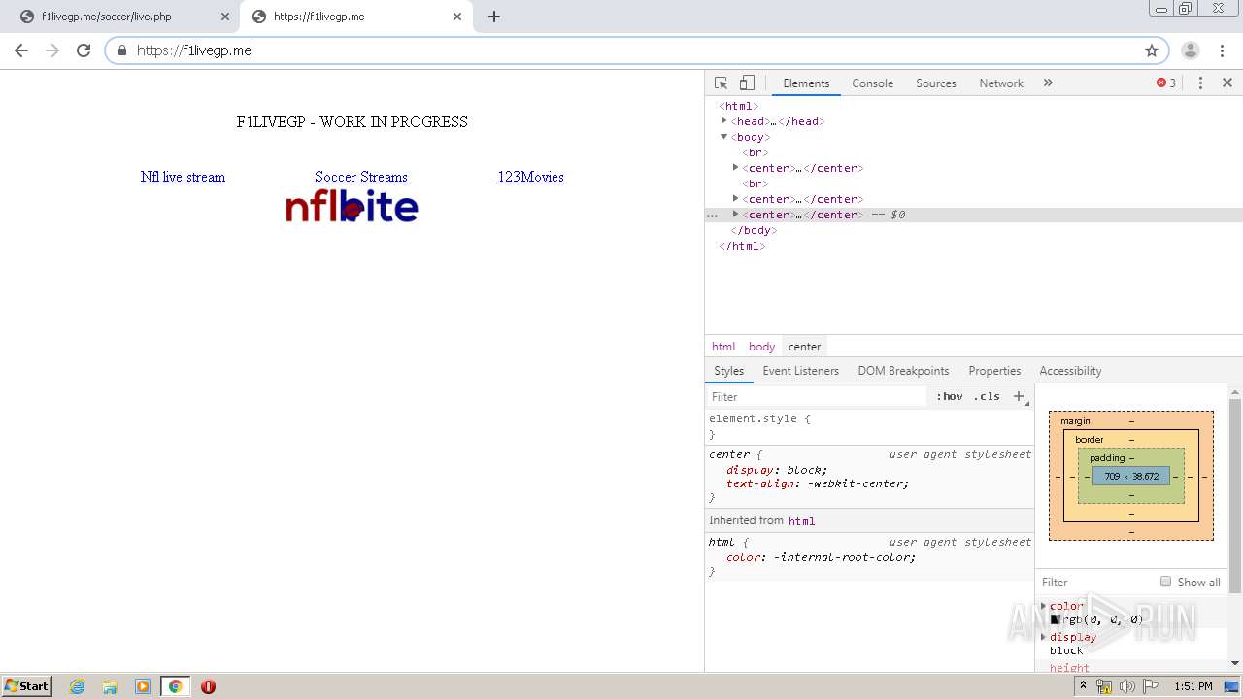Click the address bar URL
This screenshot has height=699, width=1243.
tap(194, 50)
